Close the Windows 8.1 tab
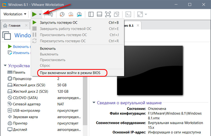The height and width of the screenshot is (136, 211). click(x=138, y=25)
